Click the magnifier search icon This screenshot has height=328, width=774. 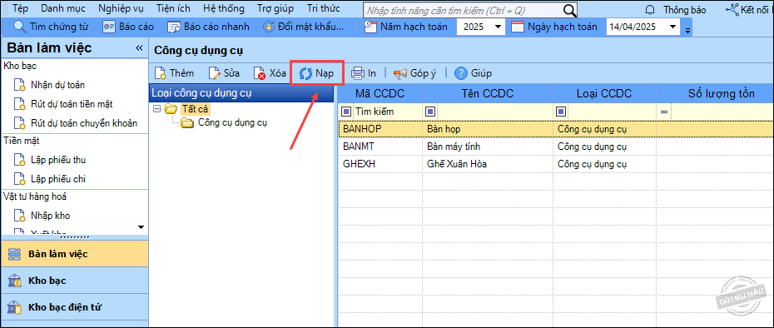[x=569, y=10]
